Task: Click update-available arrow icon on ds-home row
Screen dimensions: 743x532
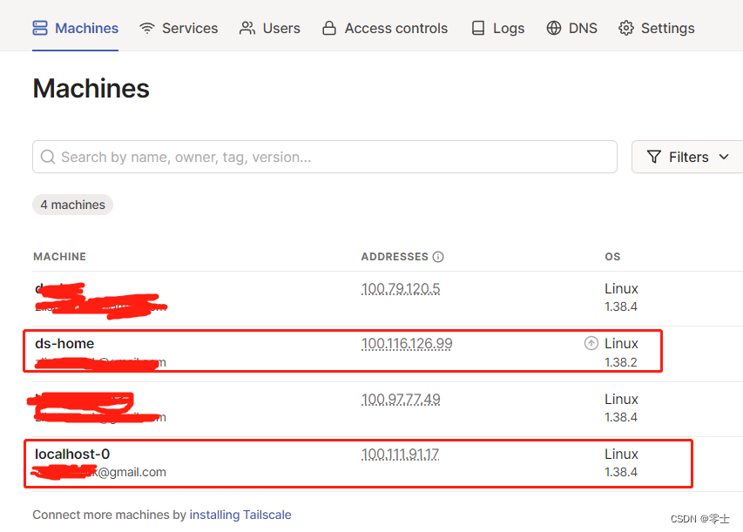Action: [x=591, y=343]
